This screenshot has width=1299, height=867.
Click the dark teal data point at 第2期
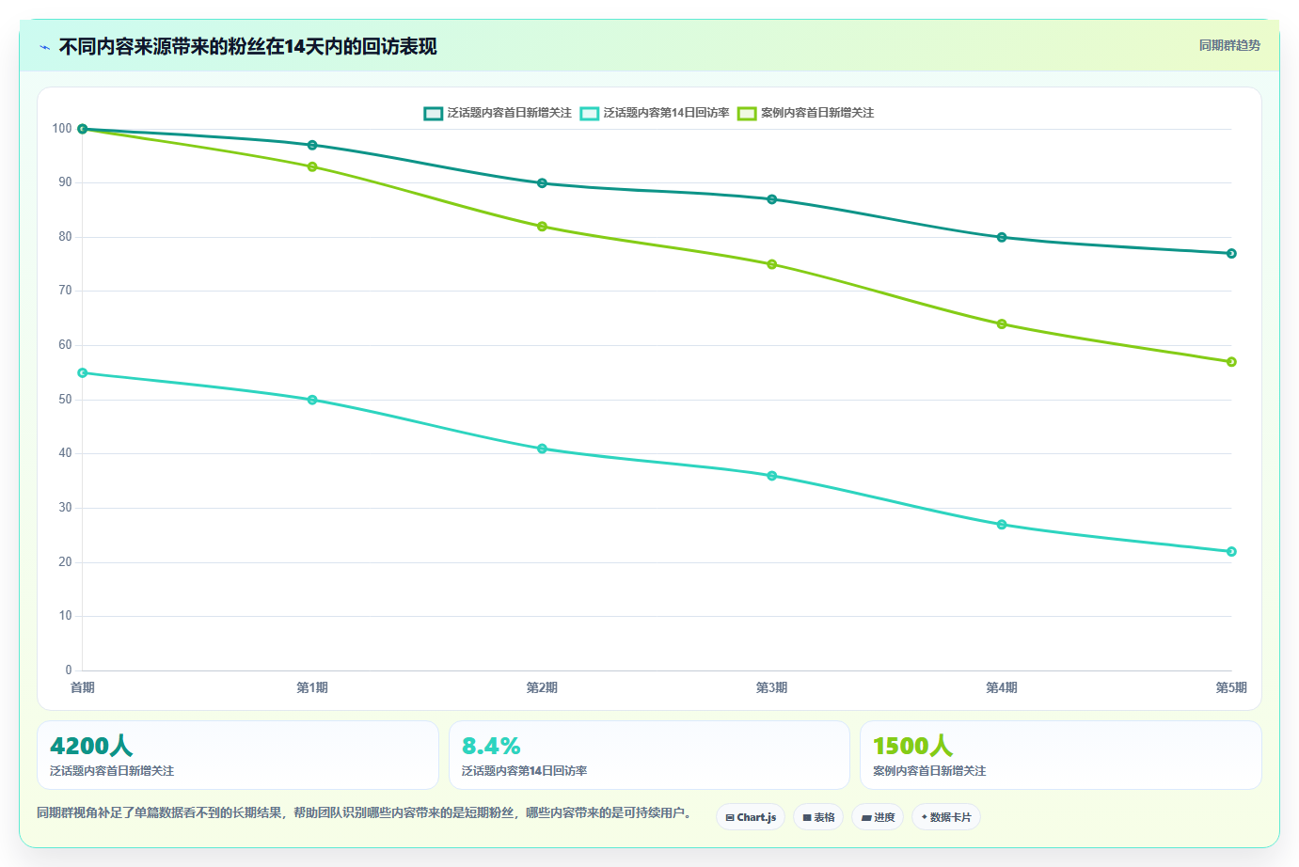(542, 183)
